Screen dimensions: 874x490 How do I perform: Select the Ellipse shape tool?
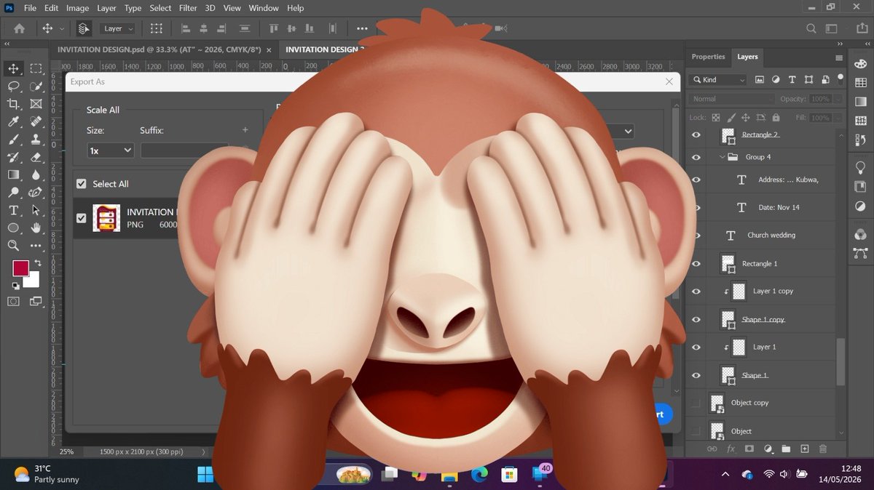pos(13,228)
